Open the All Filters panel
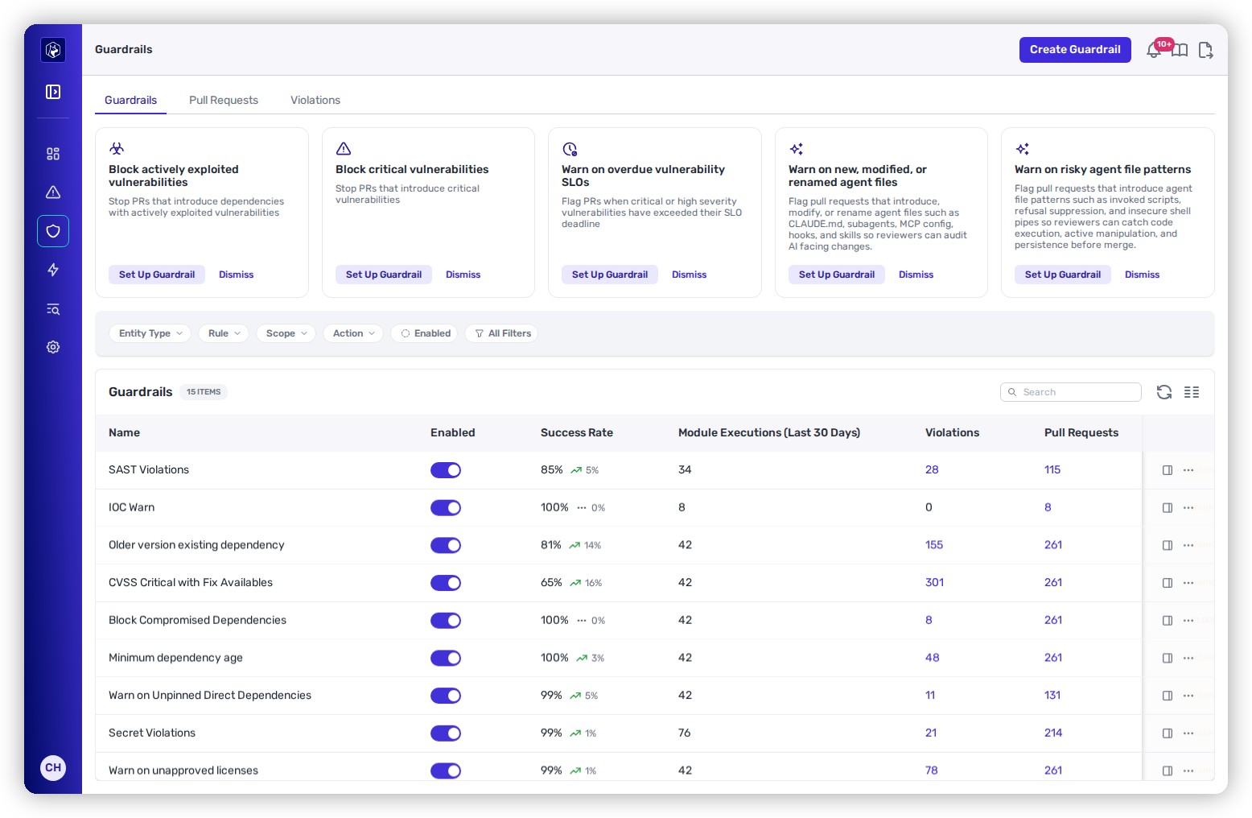Screen dimensions: 1252x818 pos(502,333)
